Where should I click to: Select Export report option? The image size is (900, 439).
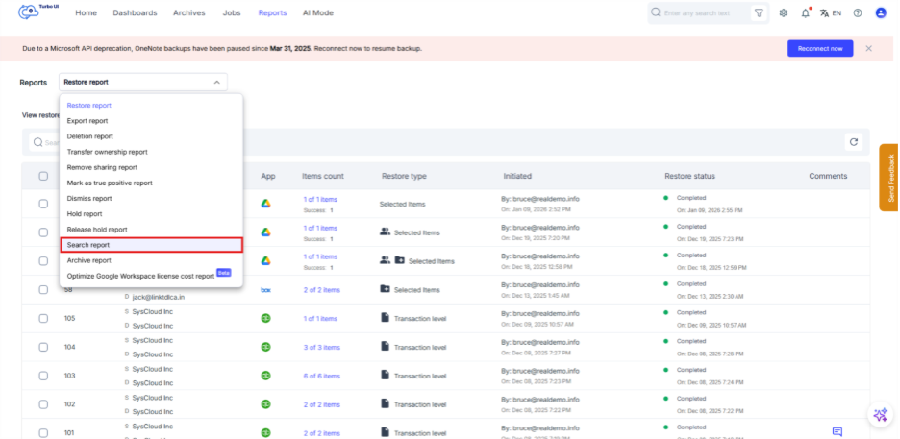pos(87,121)
